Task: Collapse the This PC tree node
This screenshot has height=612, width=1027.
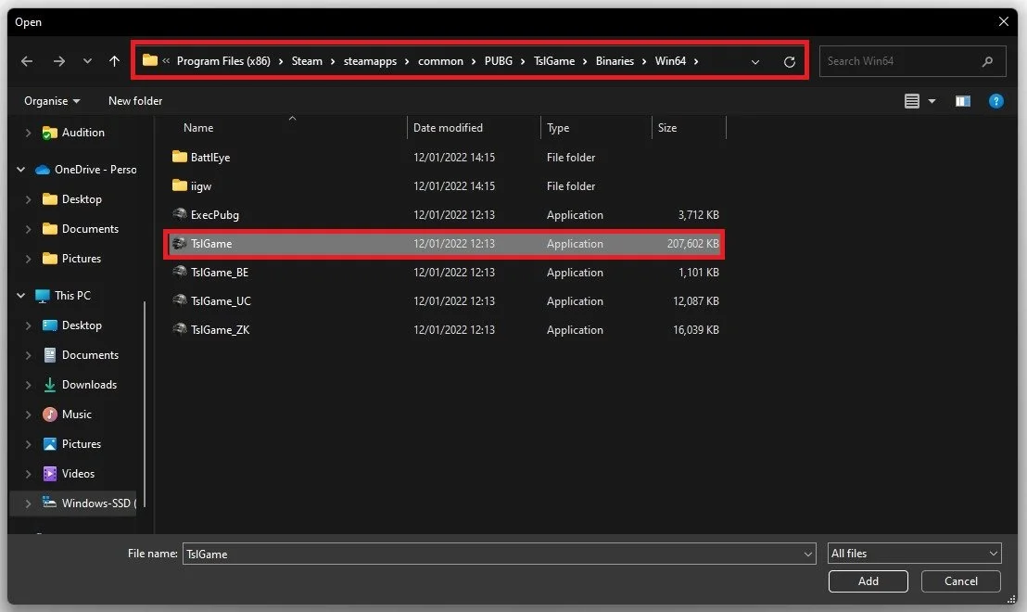Action: point(21,296)
